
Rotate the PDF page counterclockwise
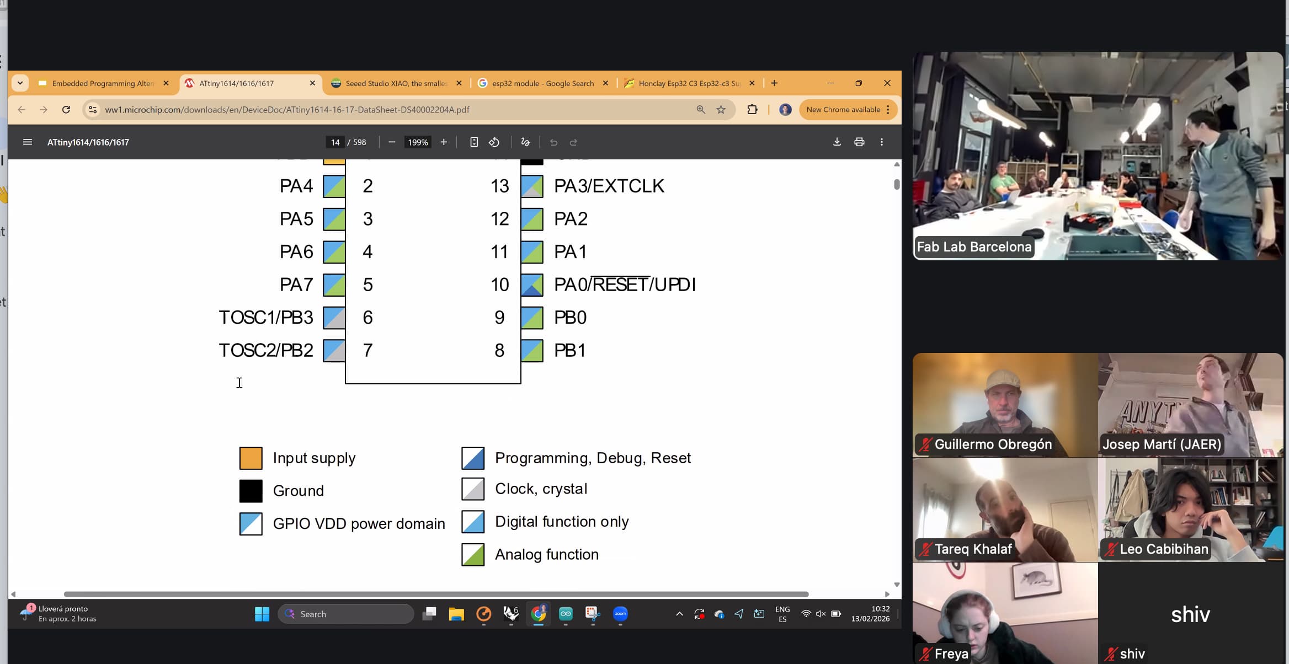tap(494, 142)
